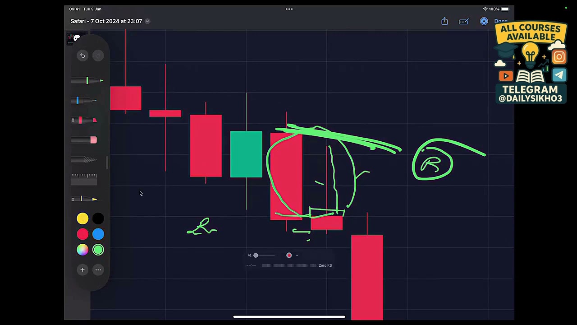The image size is (577, 325).
Task: Choose the black color swatch
Action: (98, 219)
